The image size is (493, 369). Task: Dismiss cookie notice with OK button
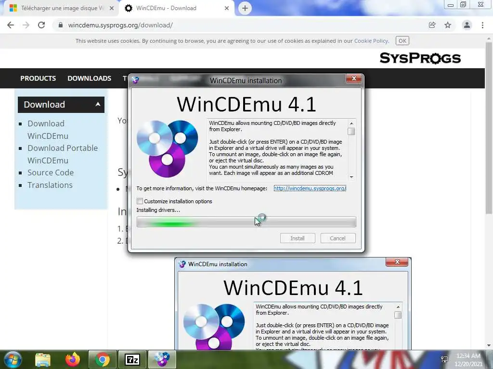coord(402,41)
